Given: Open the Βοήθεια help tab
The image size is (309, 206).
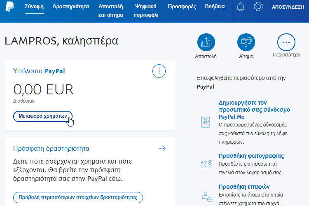Looking at the screenshot, I should 215,7.
